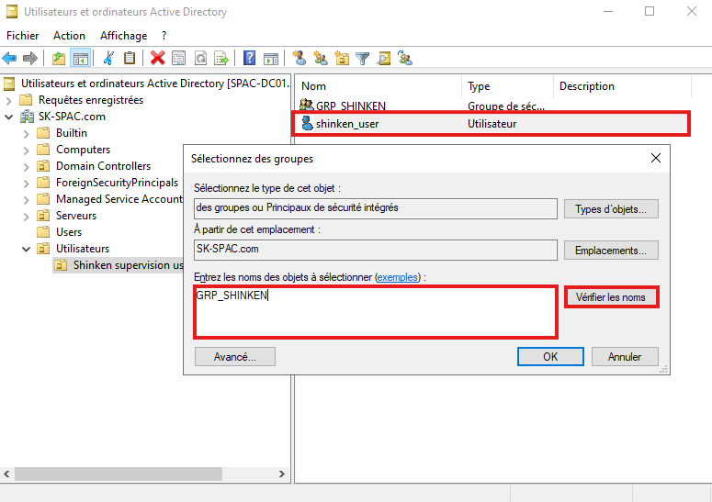Click the Up one level folder icon
This screenshot has width=712, height=502.
[x=59, y=59]
